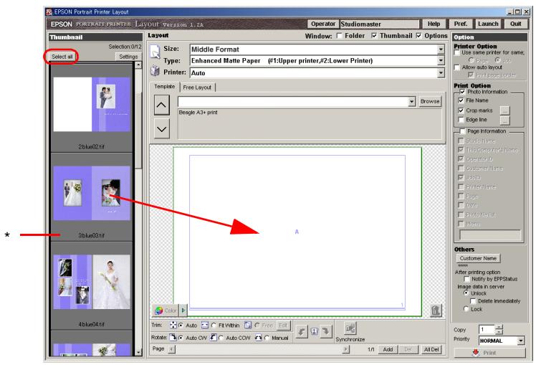Click the Synchronize icon
The width and height of the screenshot is (536, 365).
(x=350, y=328)
